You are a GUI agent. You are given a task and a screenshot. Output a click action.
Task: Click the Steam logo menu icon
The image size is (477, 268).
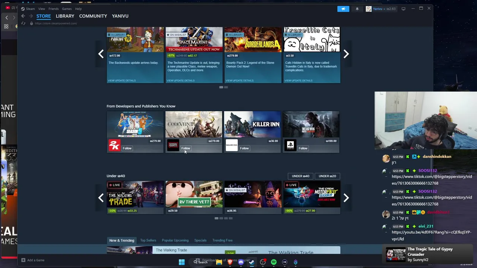point(23,9)
